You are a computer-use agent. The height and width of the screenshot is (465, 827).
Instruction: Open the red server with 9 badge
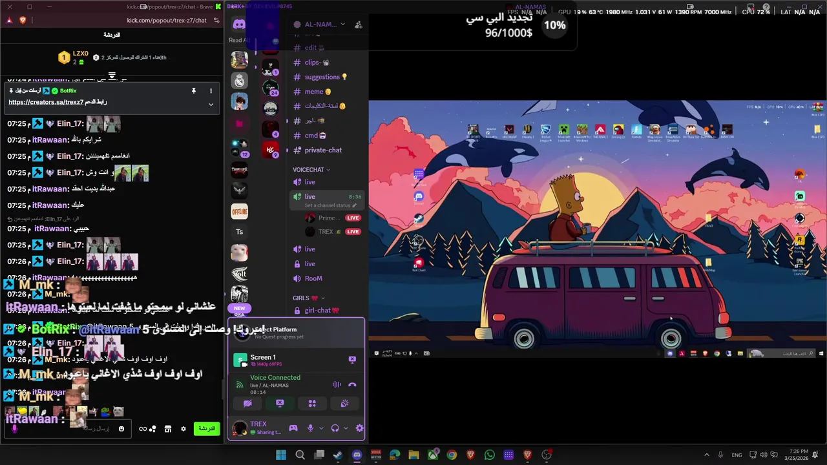point(270,150)
